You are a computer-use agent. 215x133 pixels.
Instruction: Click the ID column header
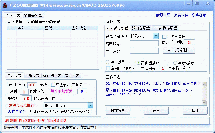point(11,28)
